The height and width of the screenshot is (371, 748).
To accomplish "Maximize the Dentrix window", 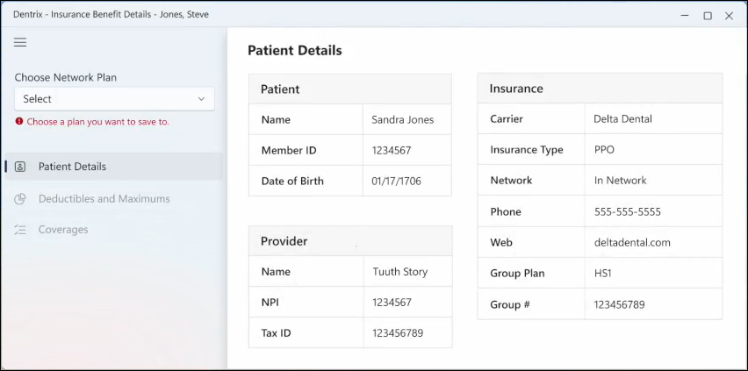I will (708, 15).
